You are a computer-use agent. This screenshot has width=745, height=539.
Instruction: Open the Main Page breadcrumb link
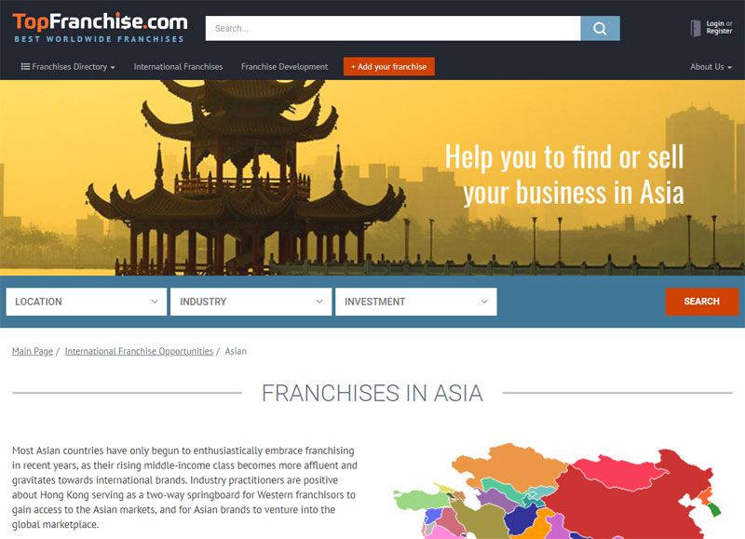coord(33,351)
